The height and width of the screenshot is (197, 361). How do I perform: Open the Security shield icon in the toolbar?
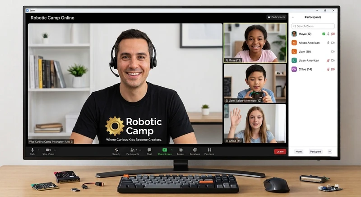pyautogui.click(x=116, y=150)
